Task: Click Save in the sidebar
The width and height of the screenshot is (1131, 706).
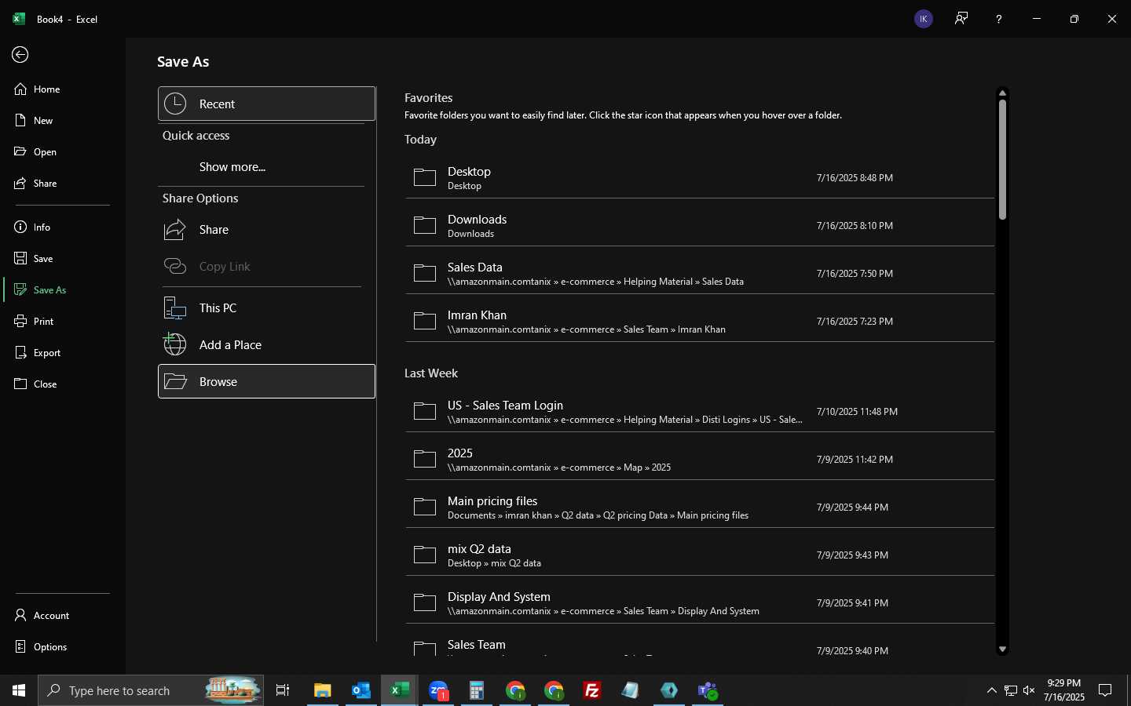Action: (x=63, y=259)
